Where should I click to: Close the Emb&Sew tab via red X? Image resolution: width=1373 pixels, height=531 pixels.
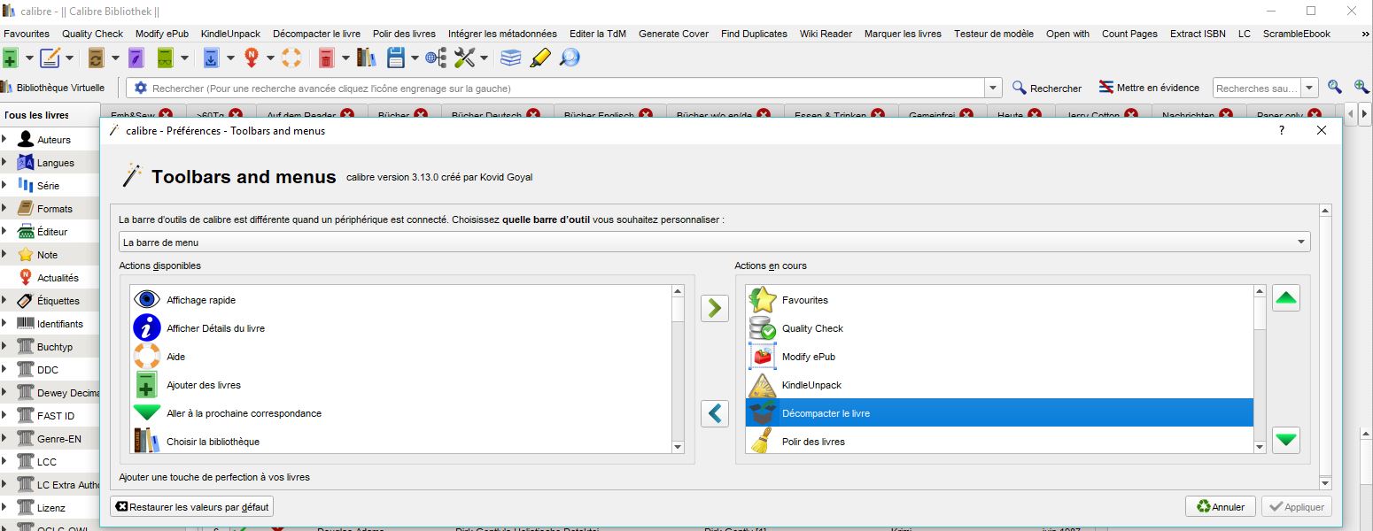click(166, 115)
